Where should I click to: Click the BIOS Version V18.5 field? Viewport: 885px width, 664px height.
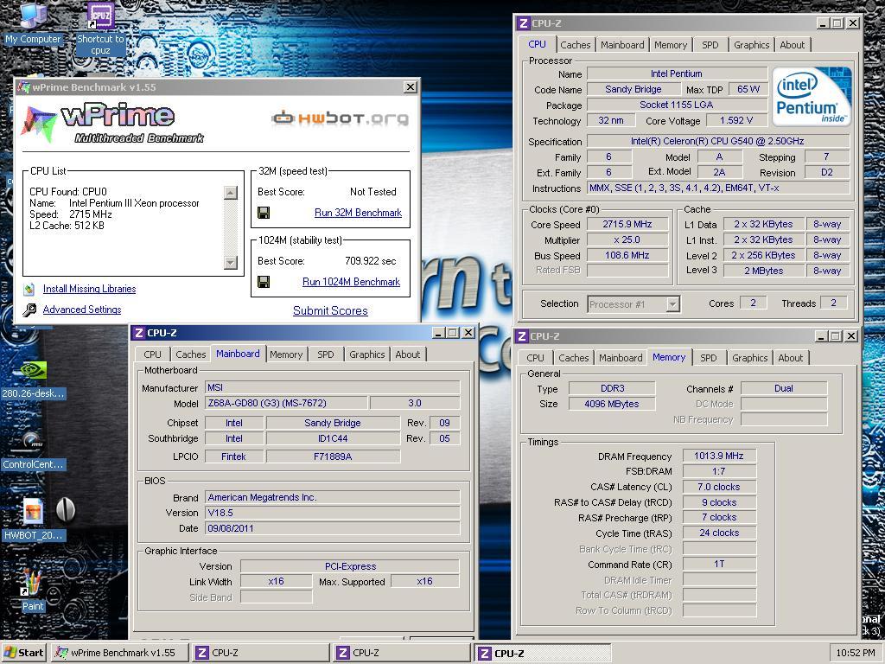click(332, 513)
